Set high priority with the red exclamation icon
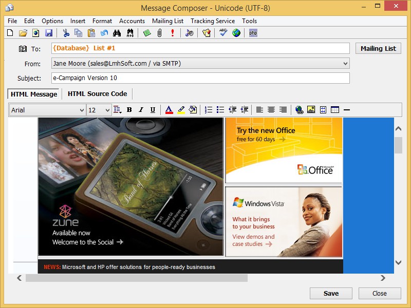This screenshot has width=411, height=308. point(173,33)
